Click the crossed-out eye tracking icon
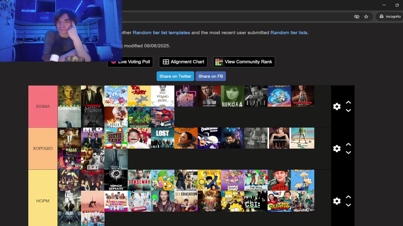The image size is (403, 226). tap(357, 17)
